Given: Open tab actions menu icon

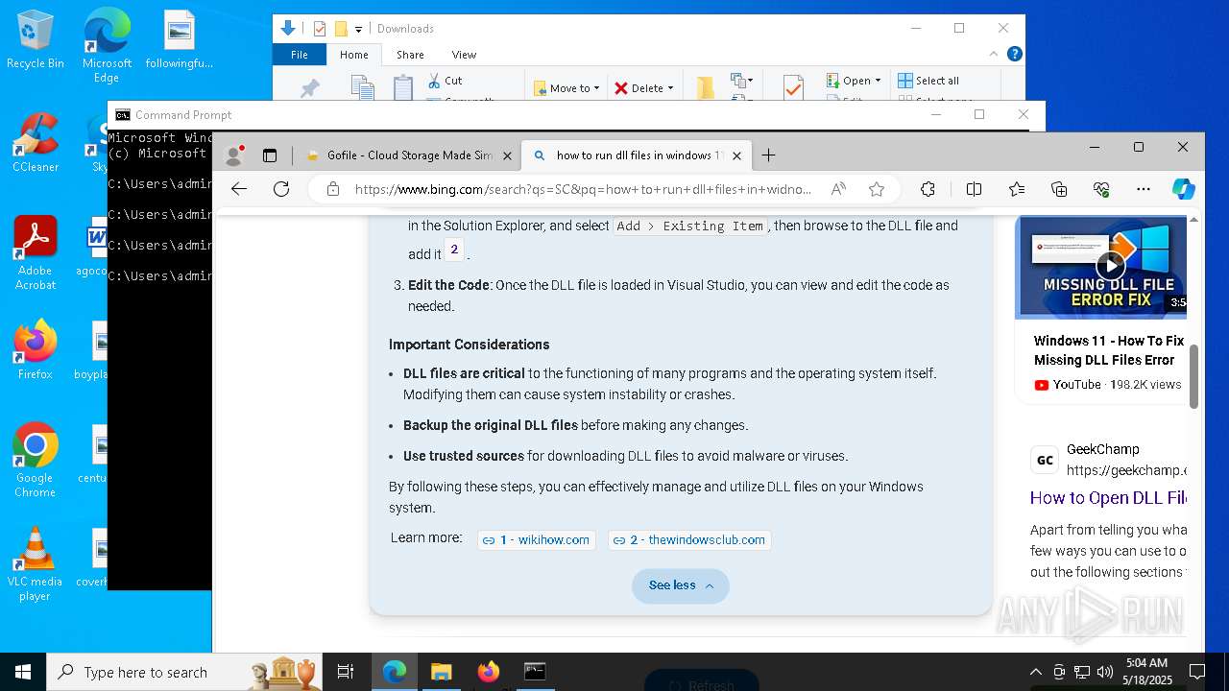Looking at the screenshot, I should pos(270,155).
